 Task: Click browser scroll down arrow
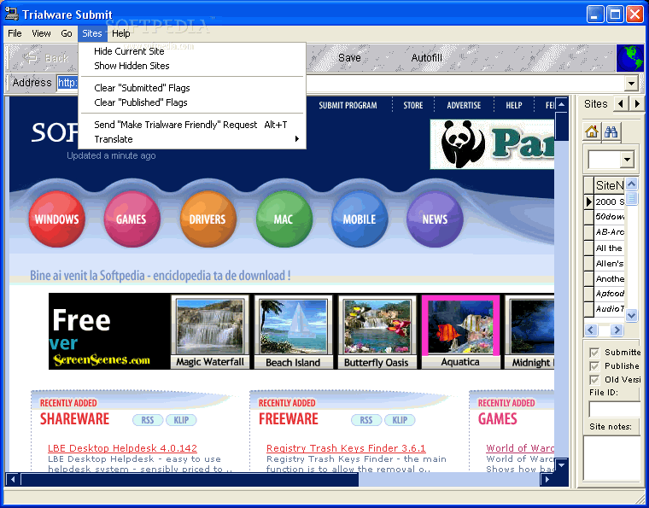(561, 465)
